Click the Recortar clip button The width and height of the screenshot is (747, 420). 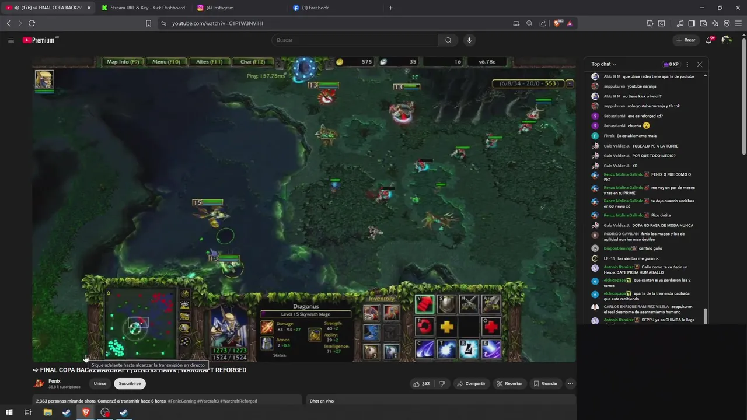[509, 383]
